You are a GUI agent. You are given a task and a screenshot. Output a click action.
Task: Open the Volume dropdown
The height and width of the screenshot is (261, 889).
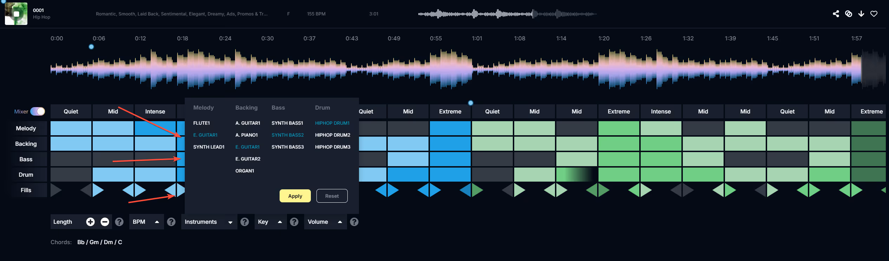coord(325,222)
